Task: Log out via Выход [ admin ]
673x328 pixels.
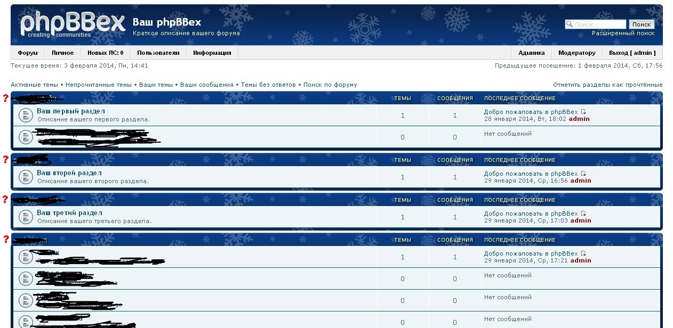Action: tap(632, 53)
